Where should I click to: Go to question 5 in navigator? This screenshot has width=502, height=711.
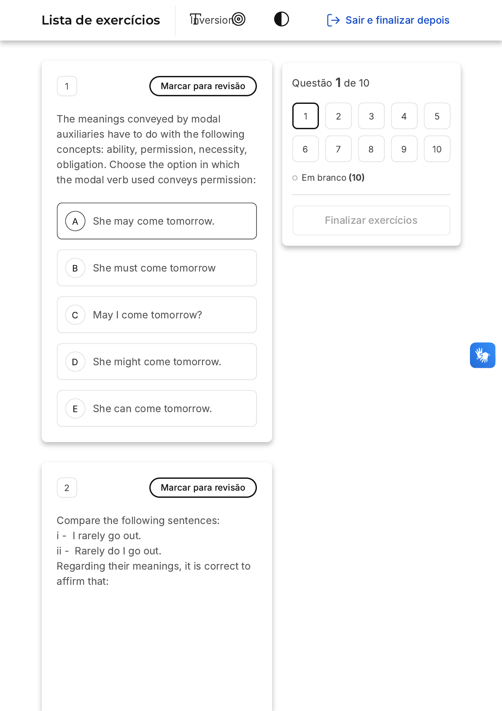[x=437, y=116]
